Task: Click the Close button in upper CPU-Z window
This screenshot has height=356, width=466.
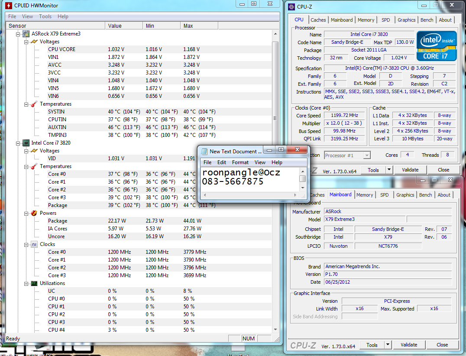Action: pos(443,170)
